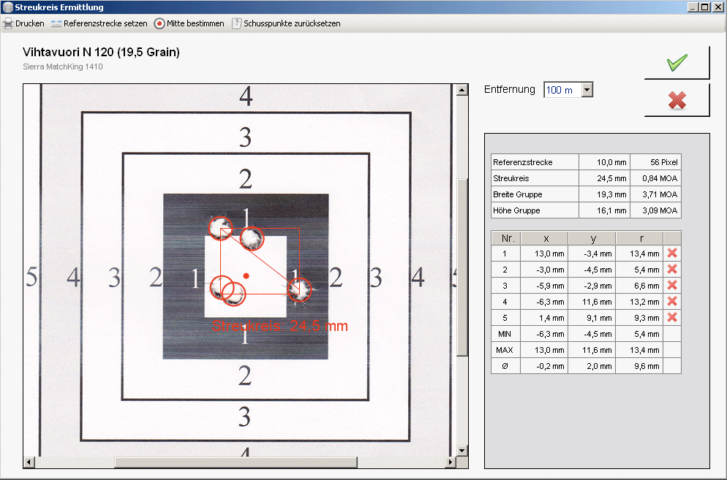Click the Nr. column header
Viewport: 727px width, 480px height.
[x=508, y=238]
